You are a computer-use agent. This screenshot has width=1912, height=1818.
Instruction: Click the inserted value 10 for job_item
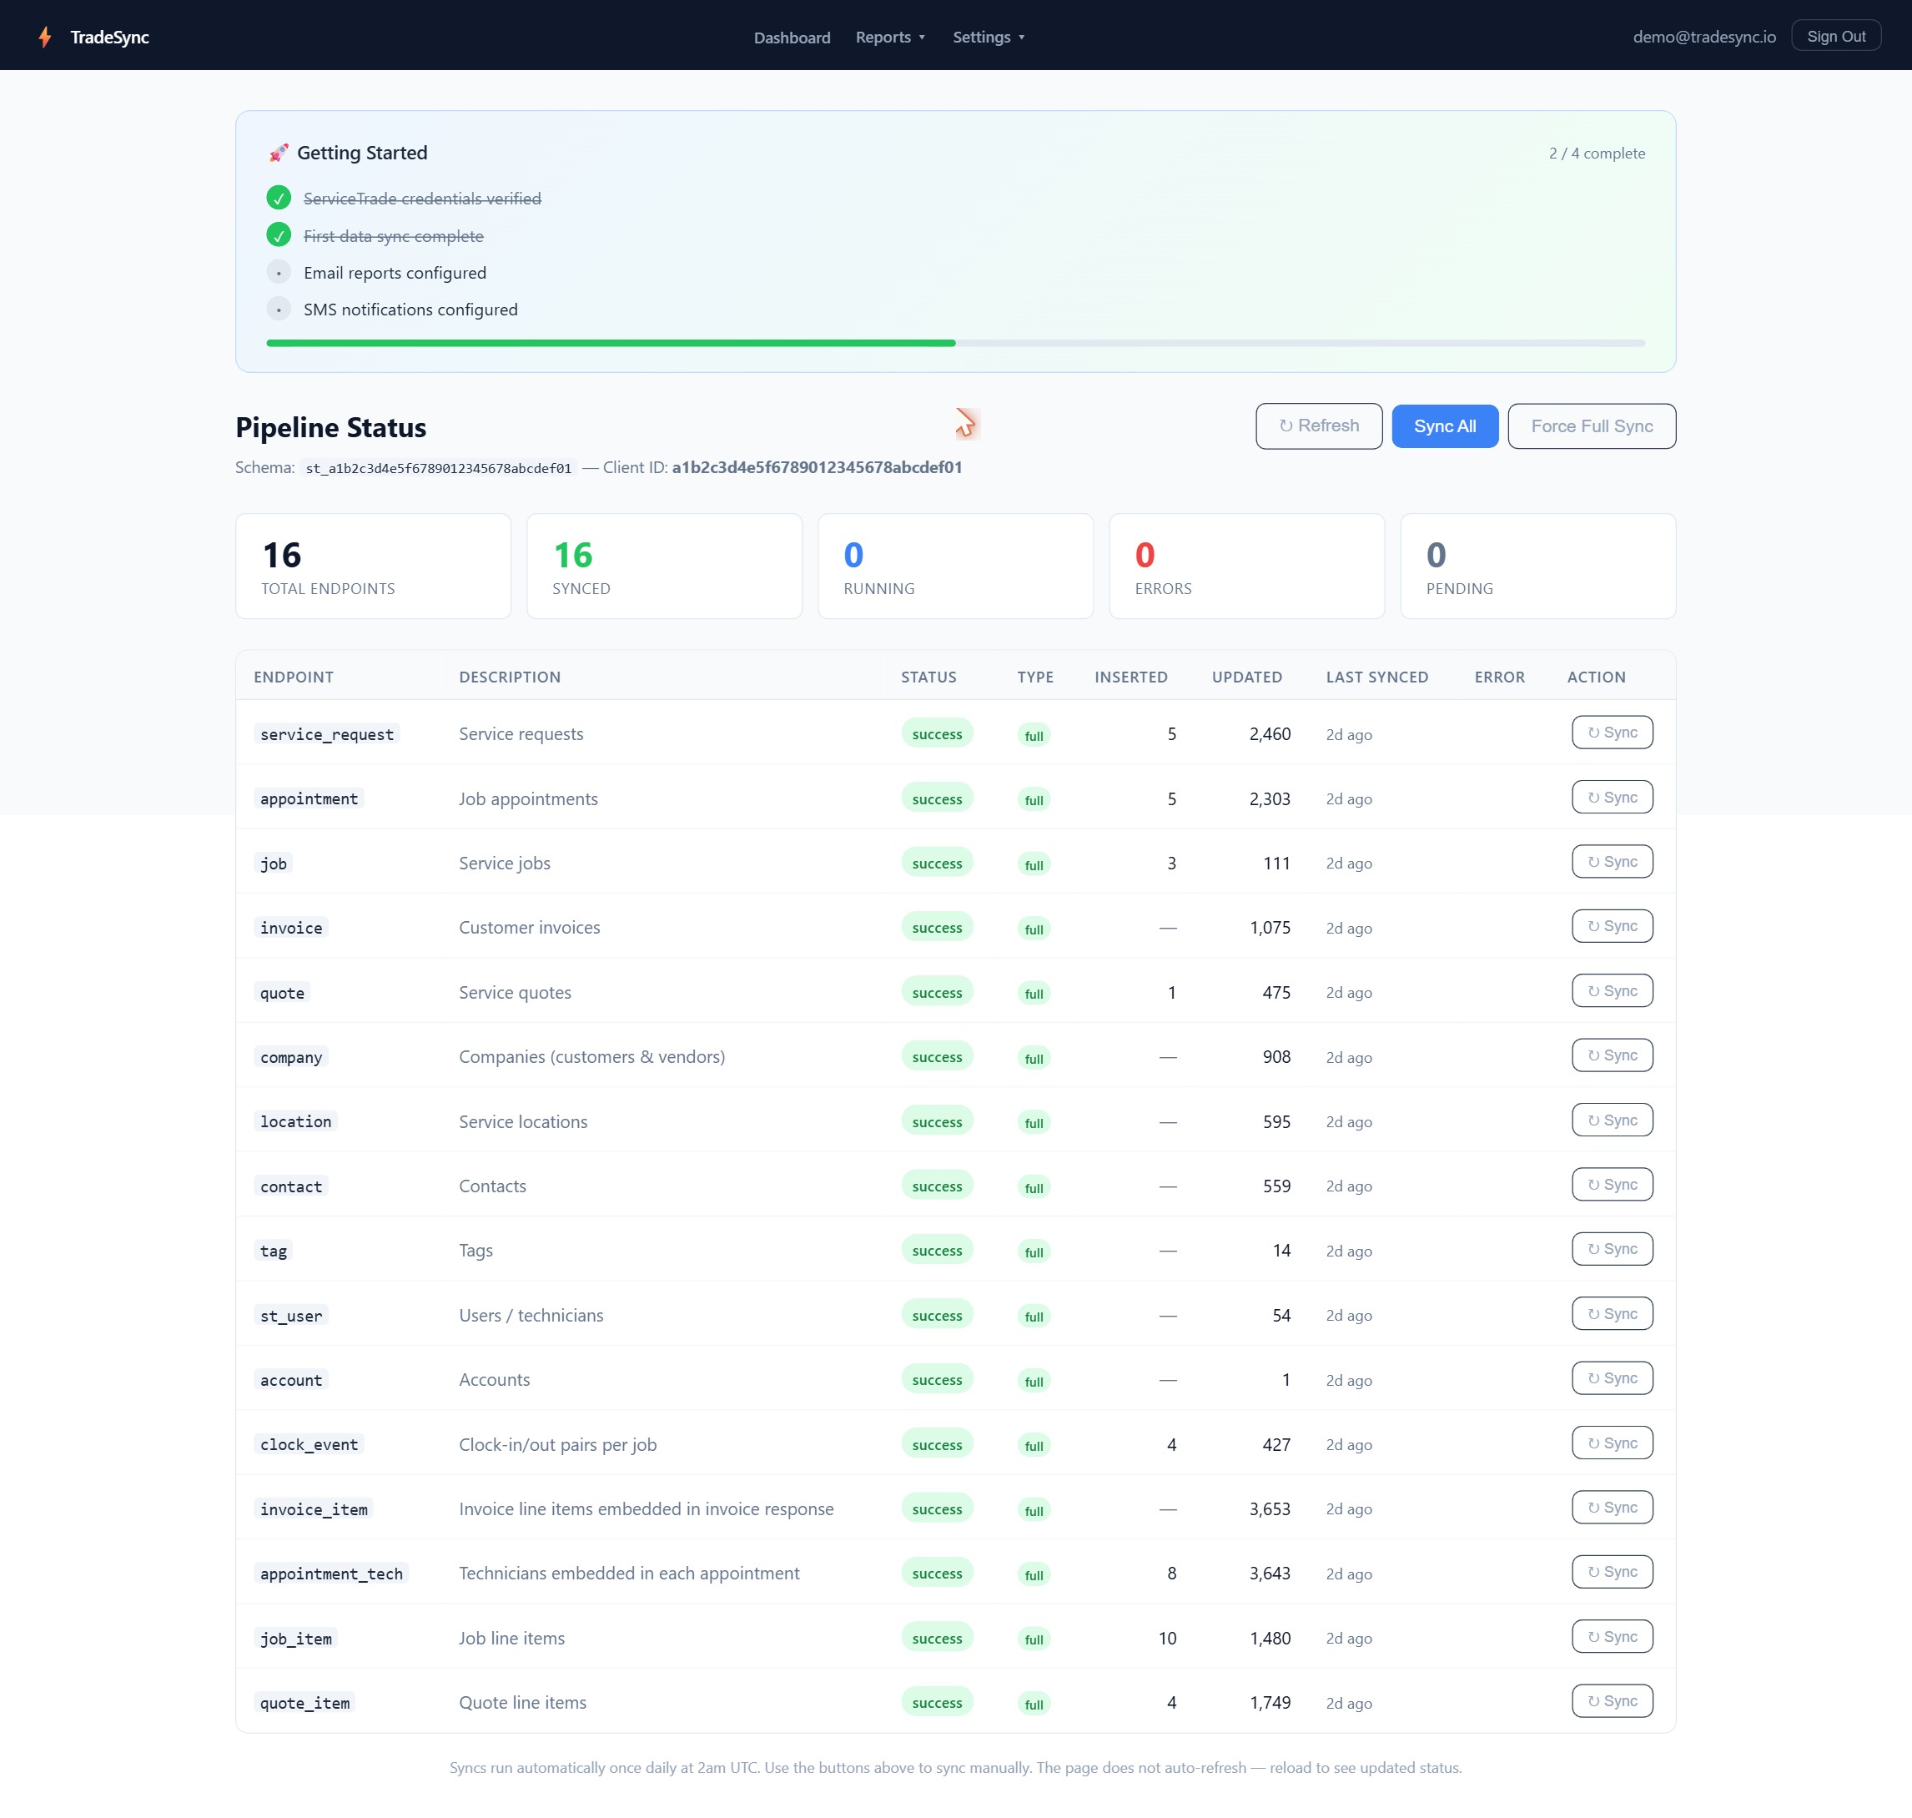(x=1167, y=1638)
